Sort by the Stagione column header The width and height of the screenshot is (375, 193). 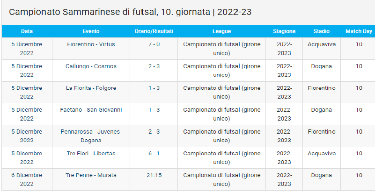(284, 31)
